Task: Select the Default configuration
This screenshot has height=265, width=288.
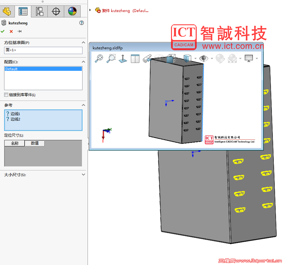Action: click(43, 69)
